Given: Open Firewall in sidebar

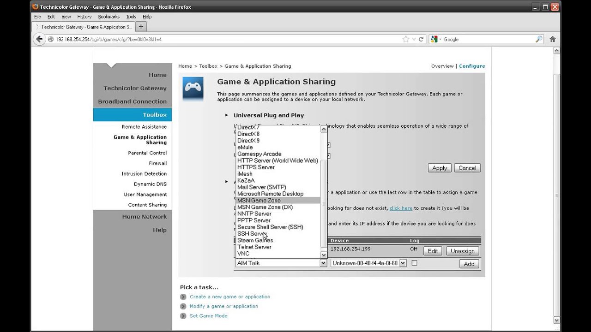Looking at the screenshot, I should point(157,163).
